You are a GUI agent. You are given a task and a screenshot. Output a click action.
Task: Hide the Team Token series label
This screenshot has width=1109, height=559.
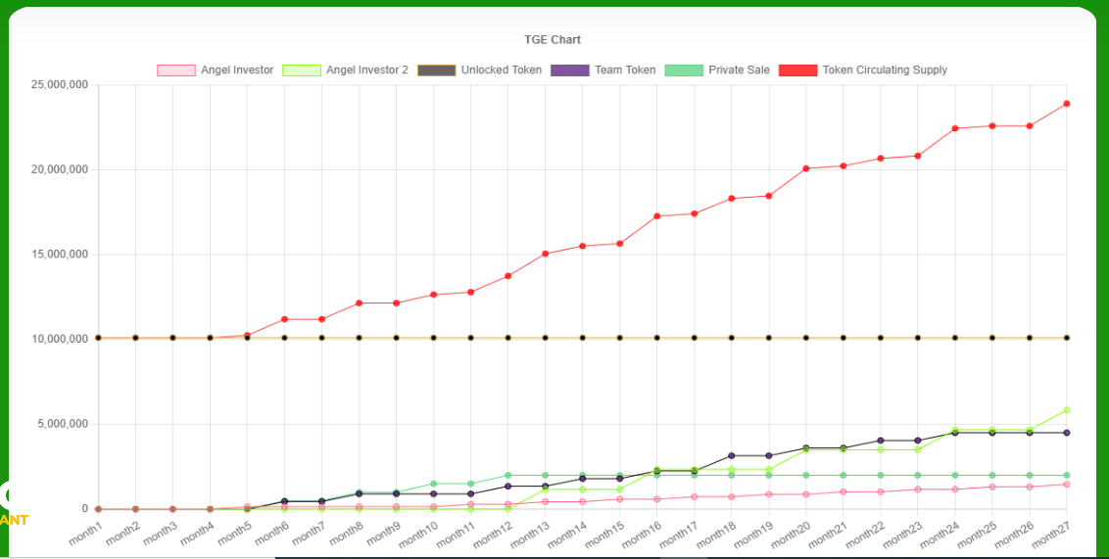click(x=625, y=70)
